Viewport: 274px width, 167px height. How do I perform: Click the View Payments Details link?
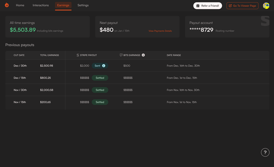pos(160,31)
